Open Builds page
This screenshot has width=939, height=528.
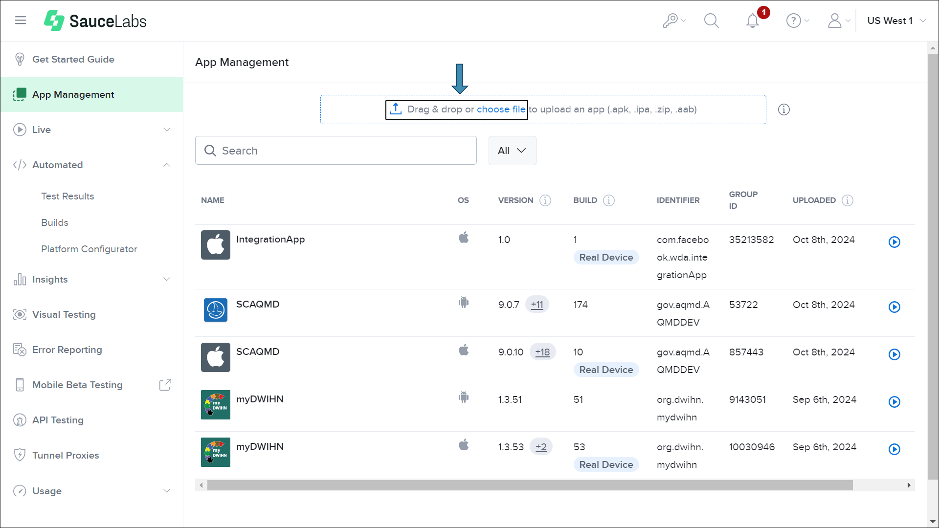[x=55, y=222]
